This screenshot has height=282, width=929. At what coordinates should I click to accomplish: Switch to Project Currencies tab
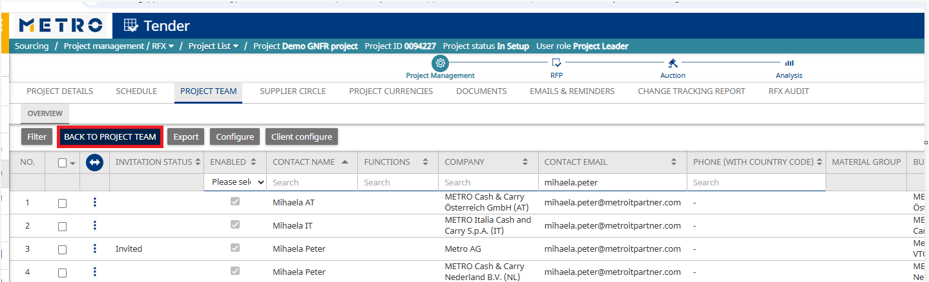[391, 91]
